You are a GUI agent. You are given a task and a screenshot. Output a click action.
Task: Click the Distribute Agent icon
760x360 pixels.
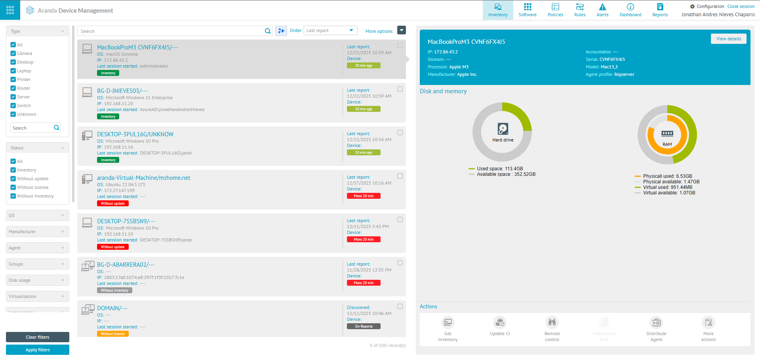(656, 323)
